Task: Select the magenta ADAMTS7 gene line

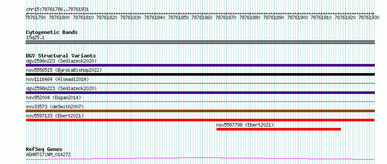Action: point(200,158)
